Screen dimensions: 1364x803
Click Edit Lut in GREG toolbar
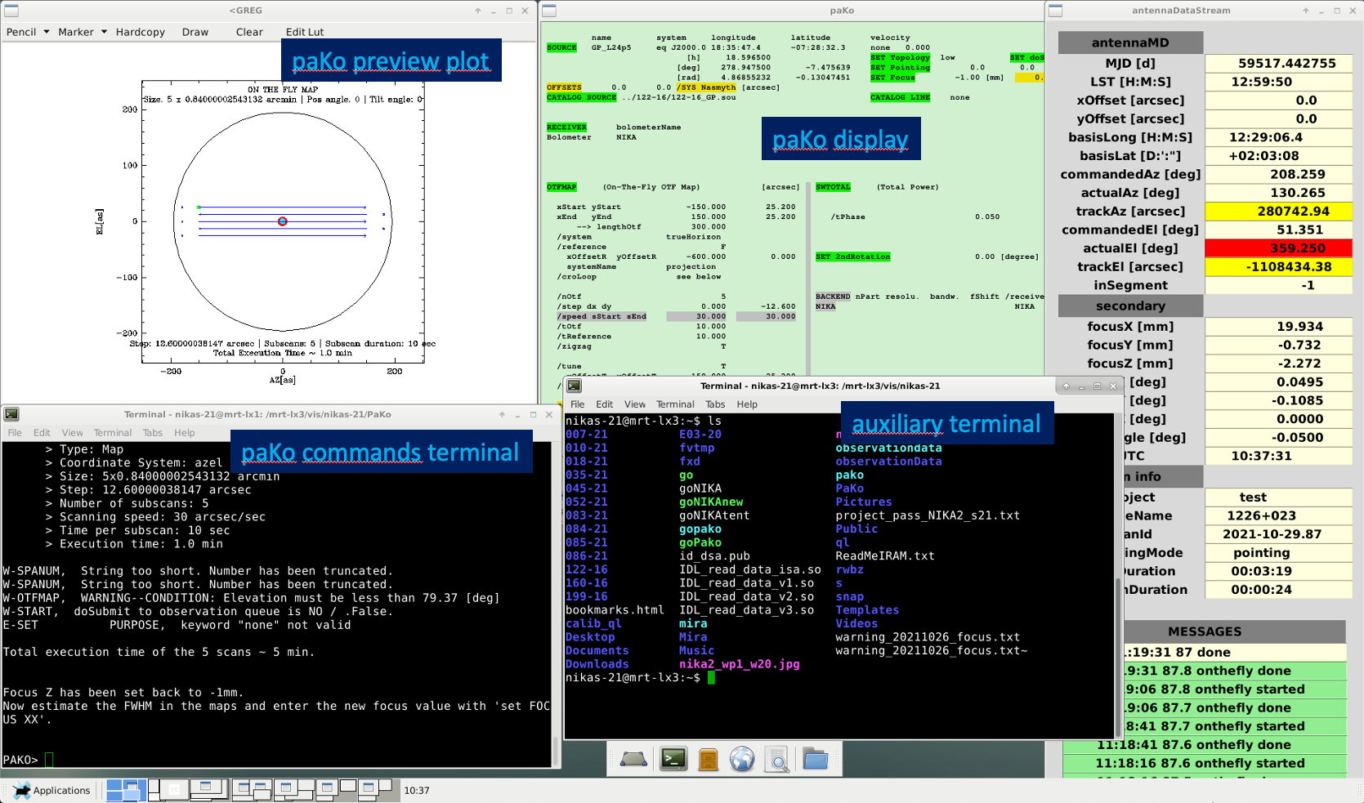pyautogui.click(x=305, y=32)
